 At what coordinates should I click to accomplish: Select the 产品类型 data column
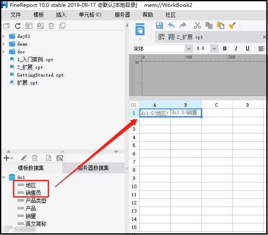pyautogui.click(x=36, y=201)
